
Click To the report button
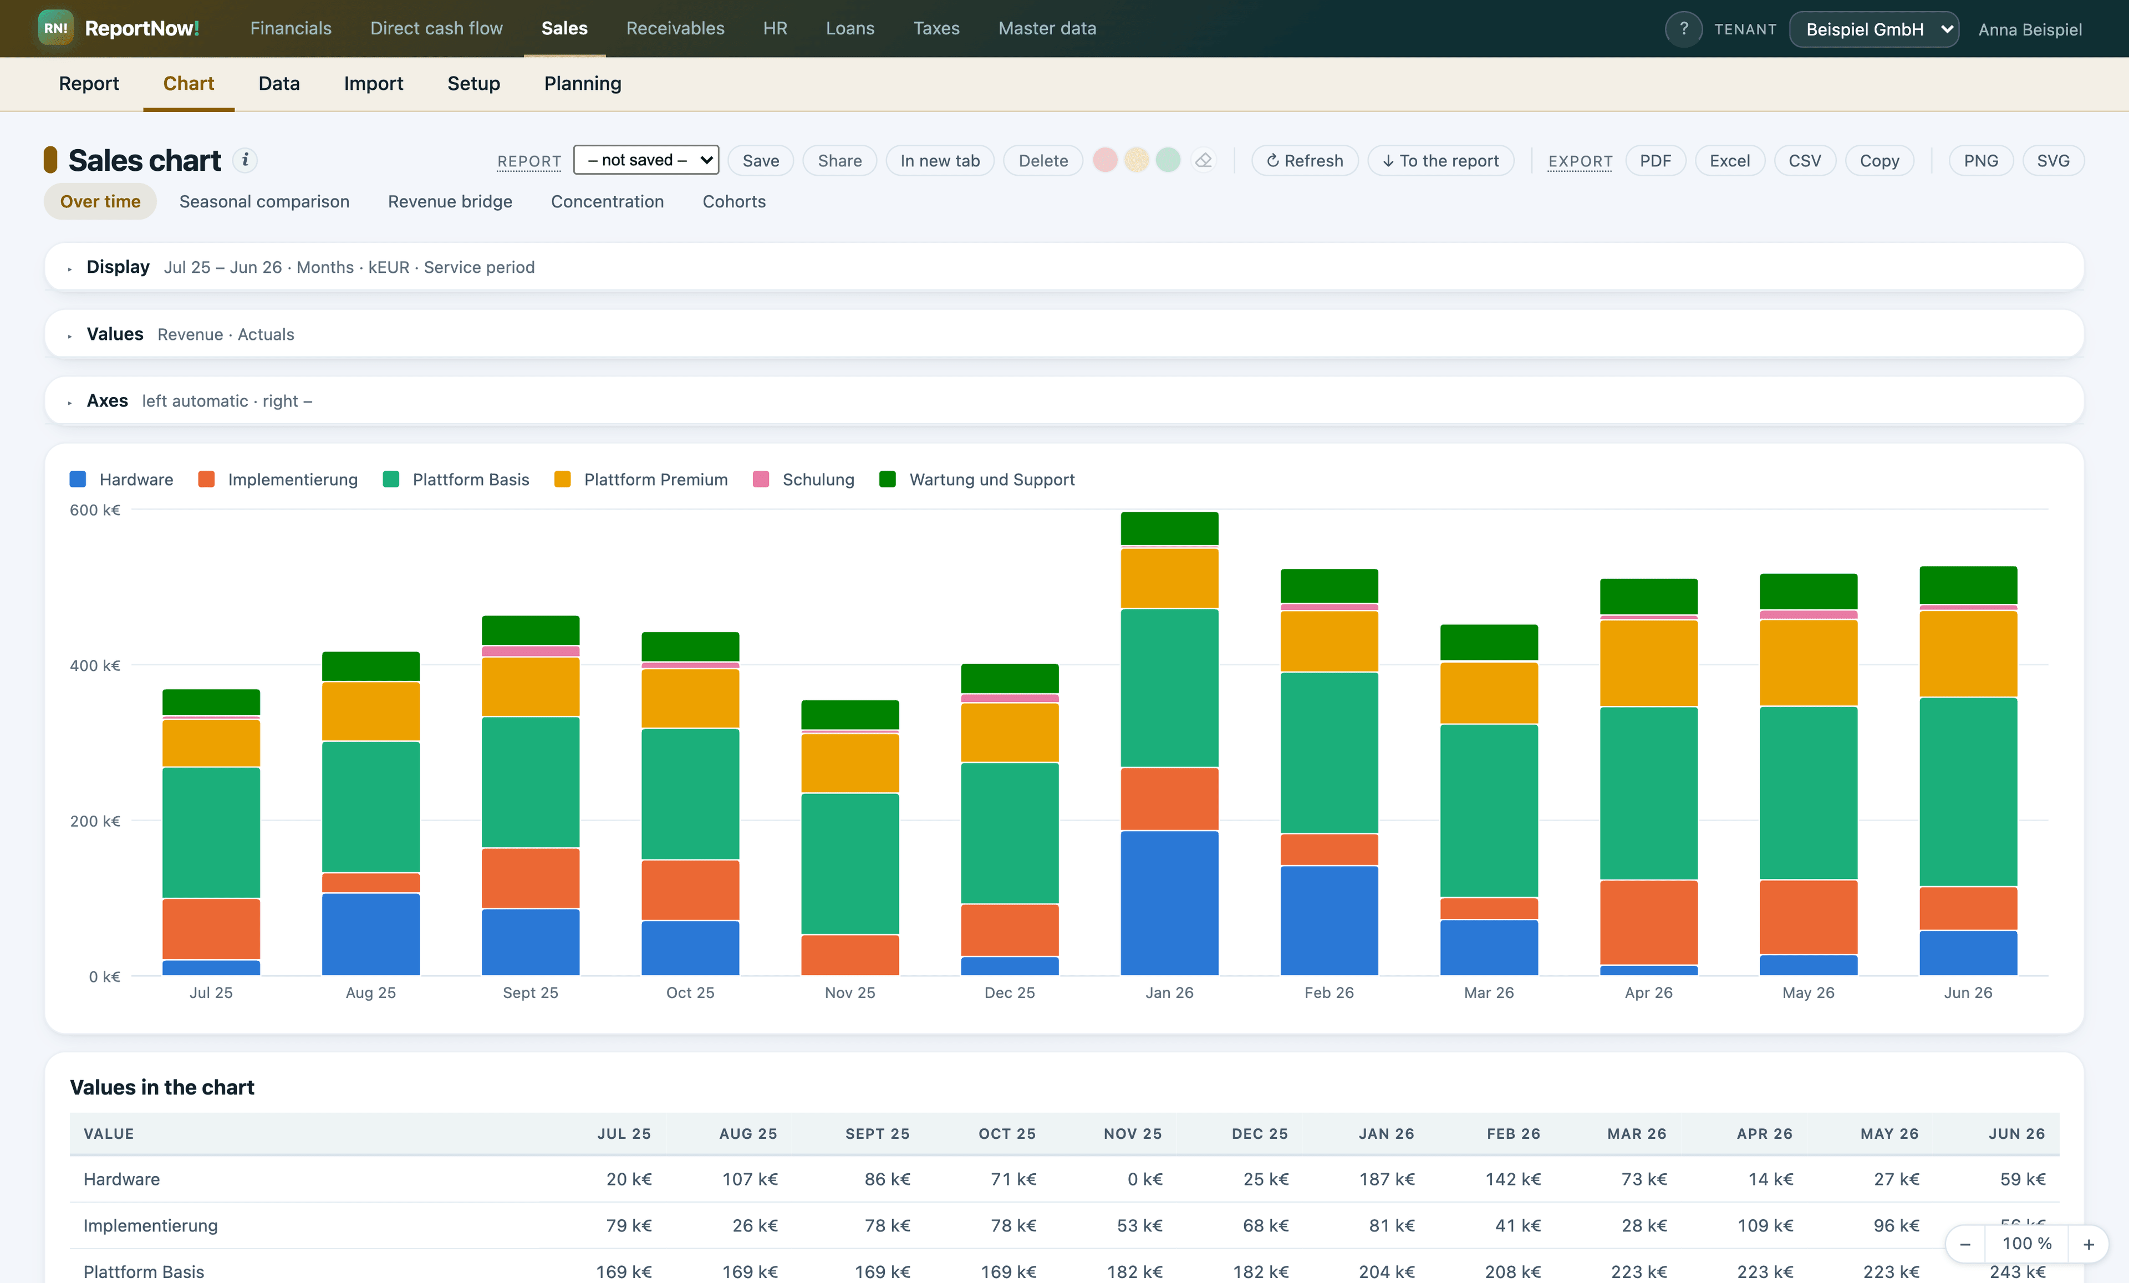click(x=1440, y=161)
